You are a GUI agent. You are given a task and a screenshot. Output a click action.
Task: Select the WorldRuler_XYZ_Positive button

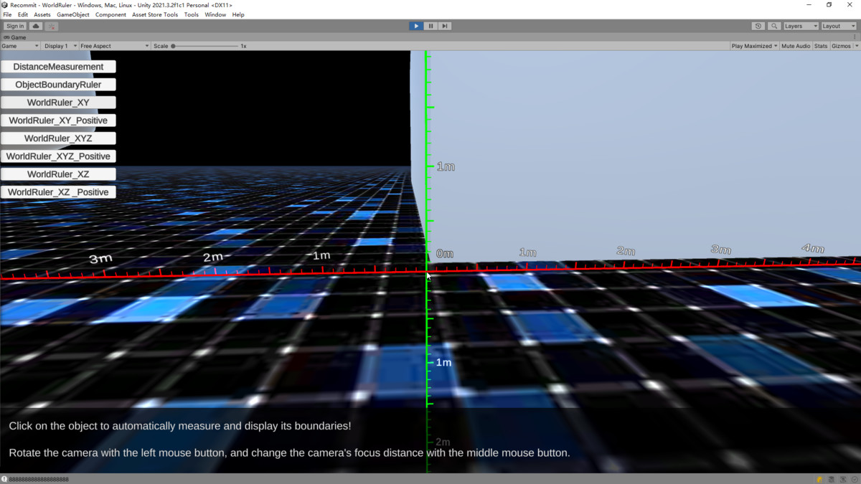[x=58, y=156]
